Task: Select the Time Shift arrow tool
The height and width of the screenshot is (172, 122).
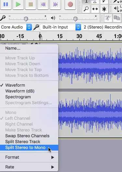Action: (95, 9)
